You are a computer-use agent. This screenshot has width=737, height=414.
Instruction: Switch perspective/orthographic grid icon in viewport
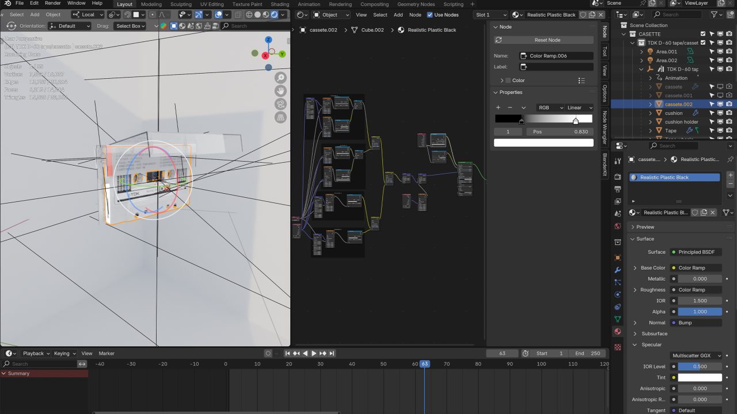tap(280, 117)
